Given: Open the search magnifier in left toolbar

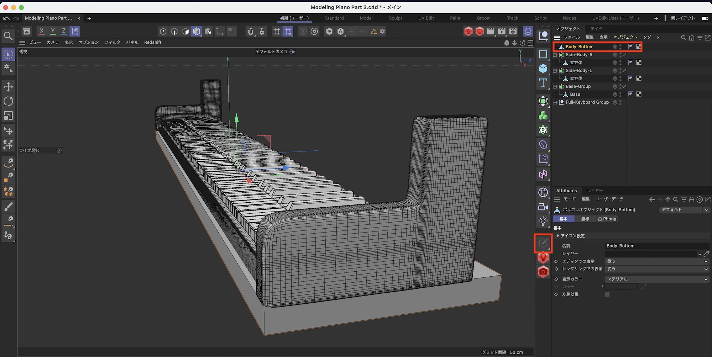Looking at the screenshot, I should coord(8,36).
